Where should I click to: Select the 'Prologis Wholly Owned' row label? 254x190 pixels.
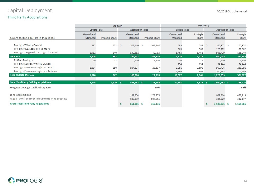[28, 45]
